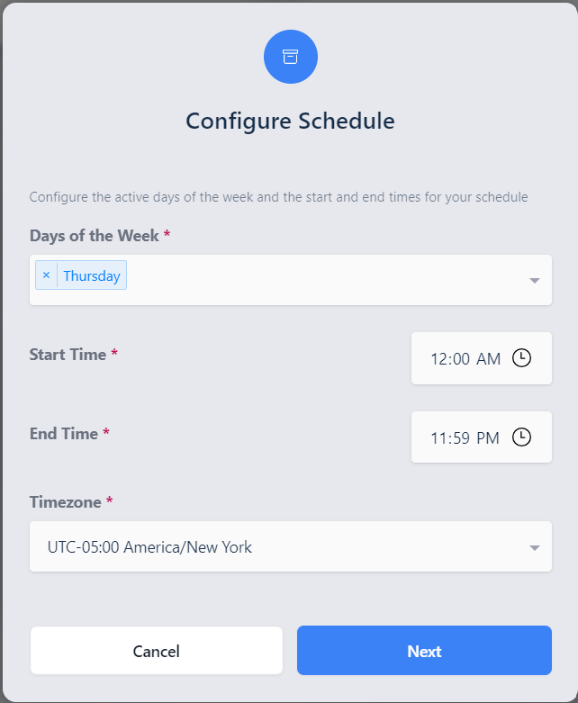Click the Timezone label
This screenshot has height=703, width=578.
[66, 502]
